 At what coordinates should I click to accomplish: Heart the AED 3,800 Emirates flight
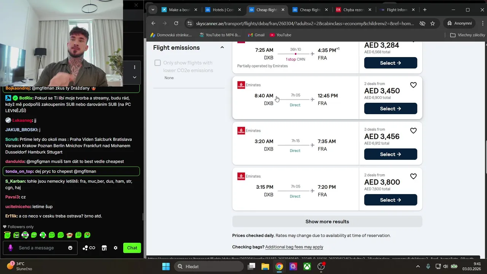(x=413, y=176)
